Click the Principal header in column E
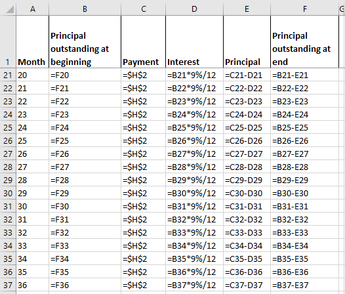The height and width of the screenshot is (294, 345). click(247, 41)
